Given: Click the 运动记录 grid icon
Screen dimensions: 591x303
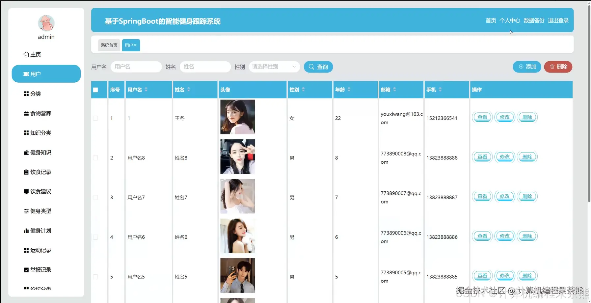Looking at the screenshot, I should point(26,250).
